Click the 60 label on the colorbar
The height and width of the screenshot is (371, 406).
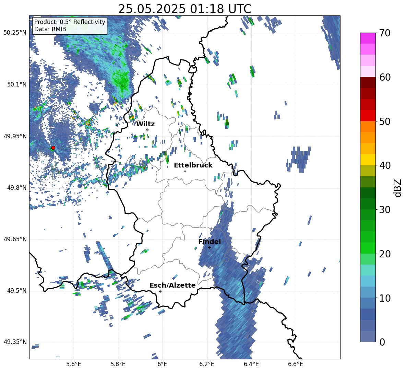click(x=385, y=77)
